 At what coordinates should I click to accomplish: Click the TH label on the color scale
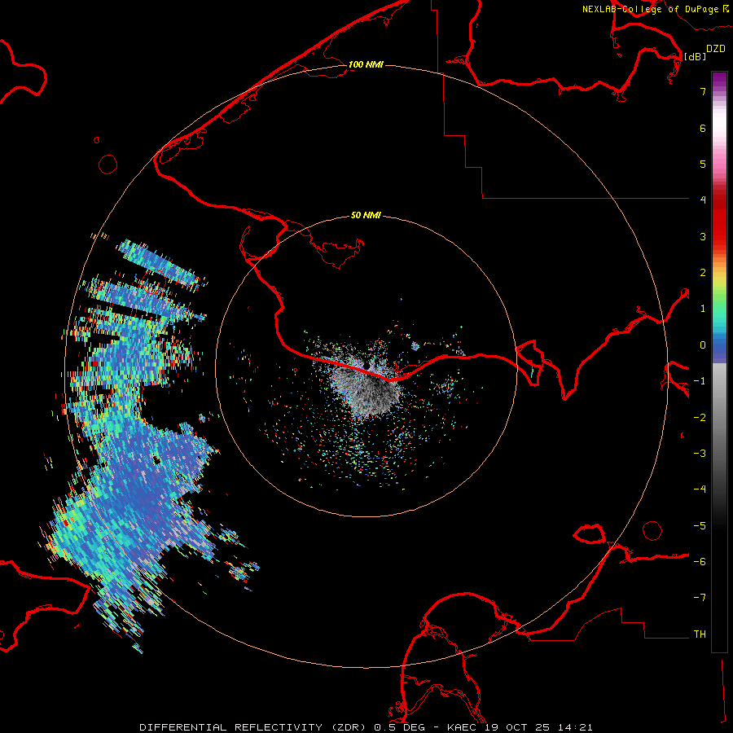[700, 634]
